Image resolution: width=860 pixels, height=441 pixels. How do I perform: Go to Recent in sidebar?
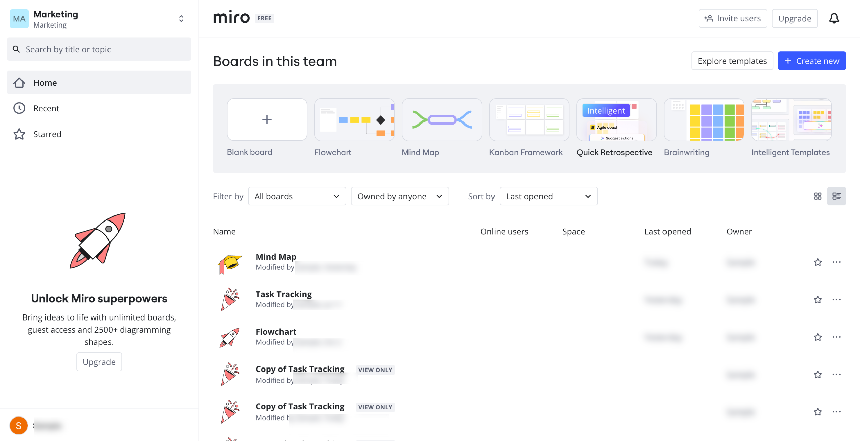(x=46, y=108)
